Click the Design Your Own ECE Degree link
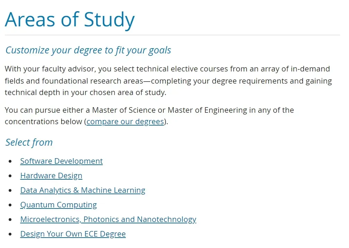 click(73, 234)
